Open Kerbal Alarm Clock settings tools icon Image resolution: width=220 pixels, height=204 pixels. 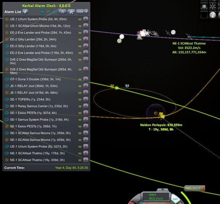point(71,12)
